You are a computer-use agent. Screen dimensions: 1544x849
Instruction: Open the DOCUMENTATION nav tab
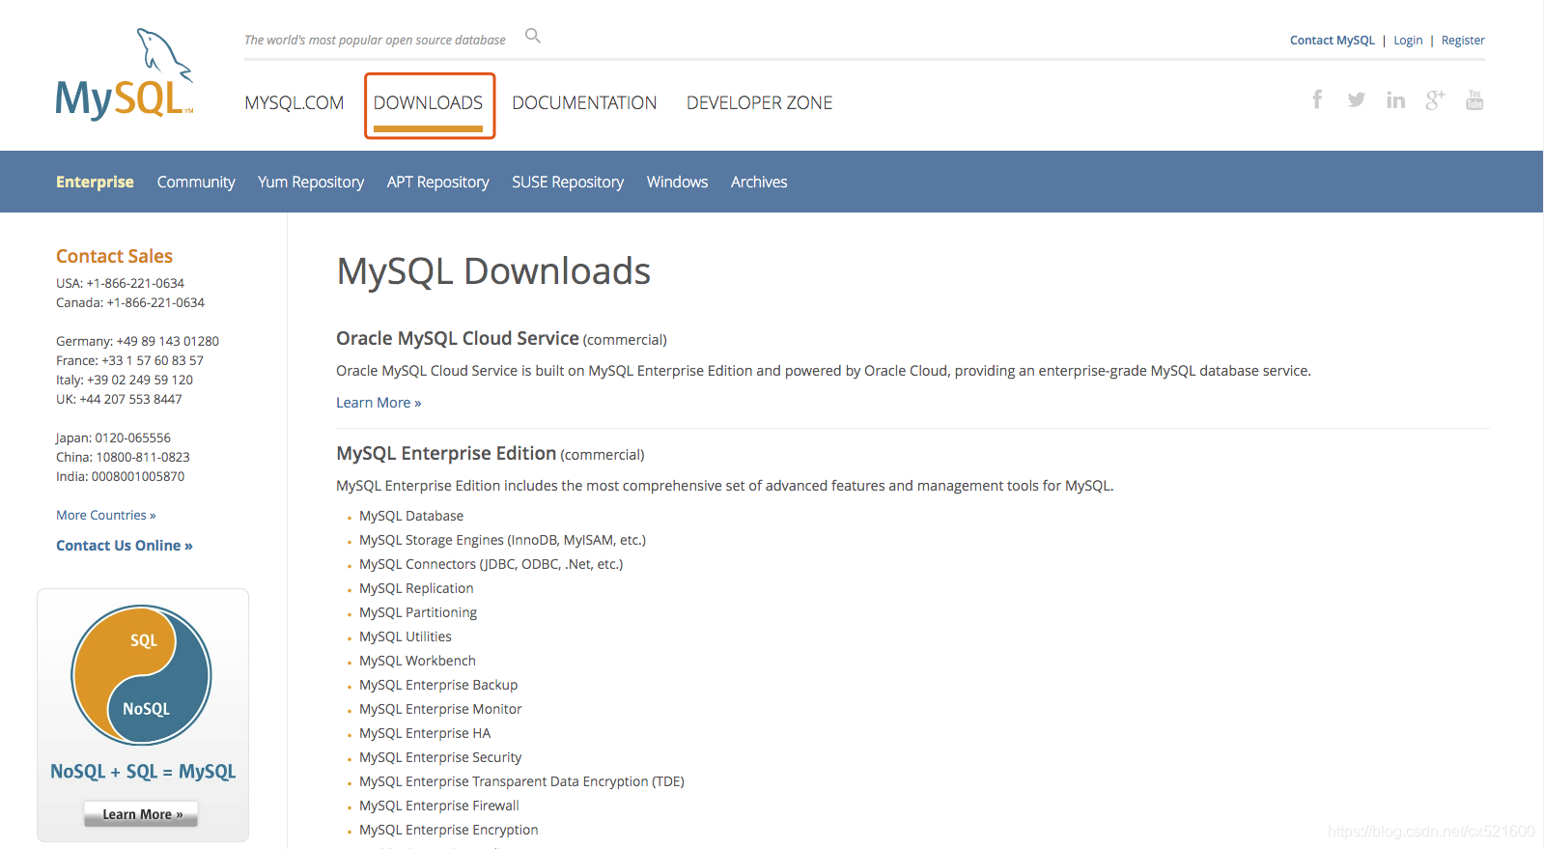(x=584, y=103)
